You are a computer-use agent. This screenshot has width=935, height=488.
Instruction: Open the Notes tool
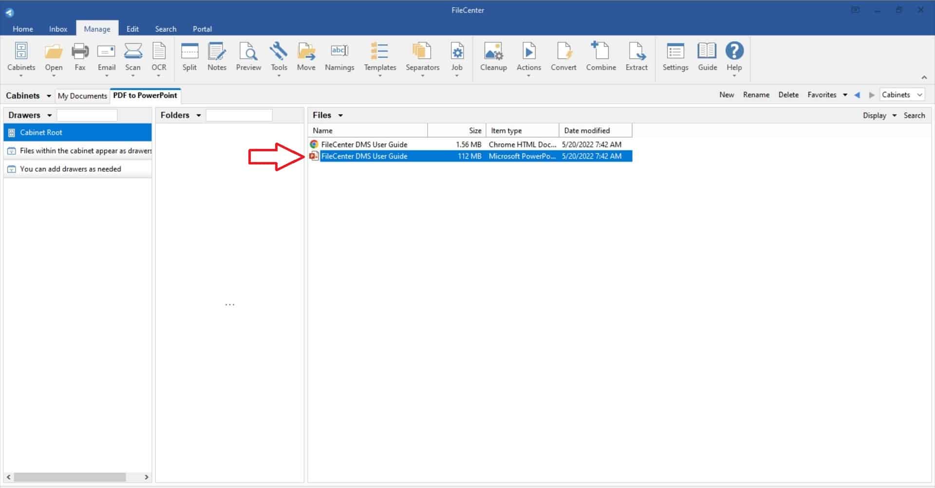[217, 57]
